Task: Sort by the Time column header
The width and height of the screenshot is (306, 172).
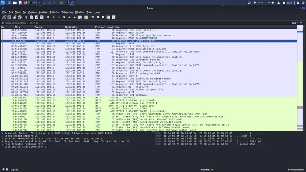Action: click(17, 27)
